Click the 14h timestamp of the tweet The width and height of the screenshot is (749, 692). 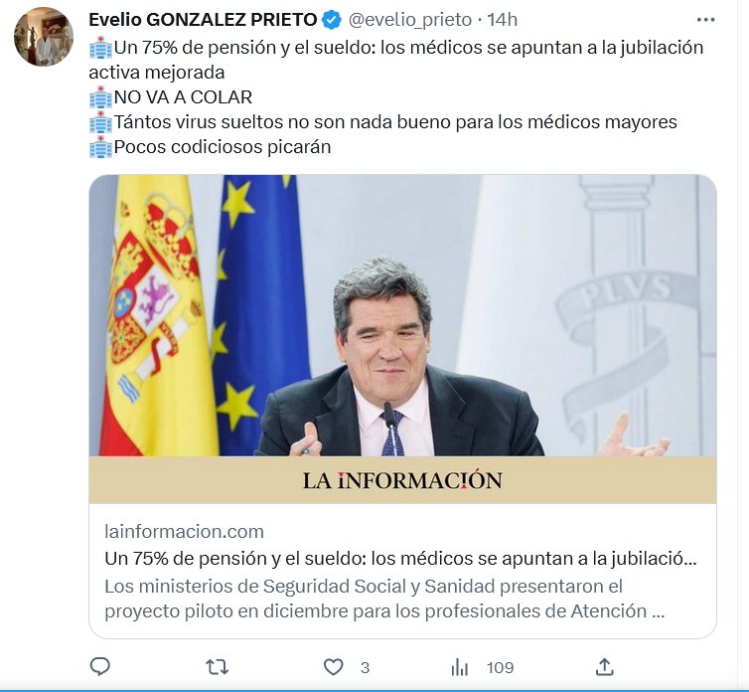click(502, 20)
